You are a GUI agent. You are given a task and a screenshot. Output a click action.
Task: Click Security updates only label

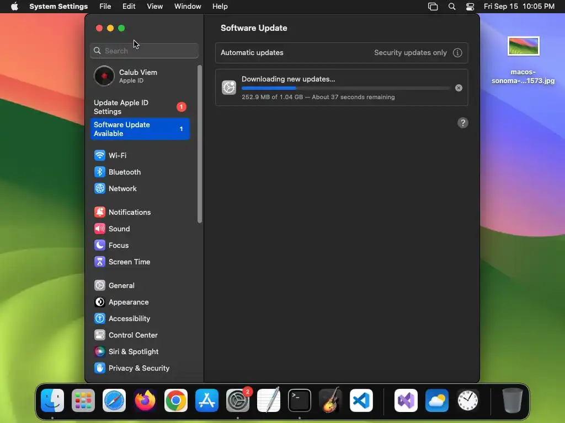pos(411,53)
